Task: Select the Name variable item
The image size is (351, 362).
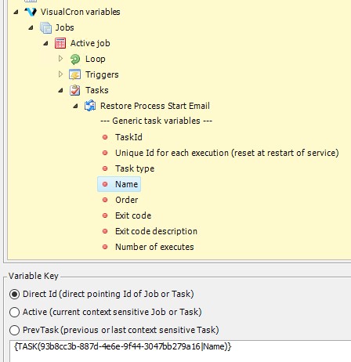Action: tap(119, 184)
